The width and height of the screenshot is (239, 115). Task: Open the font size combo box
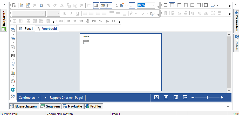(53, 14)
